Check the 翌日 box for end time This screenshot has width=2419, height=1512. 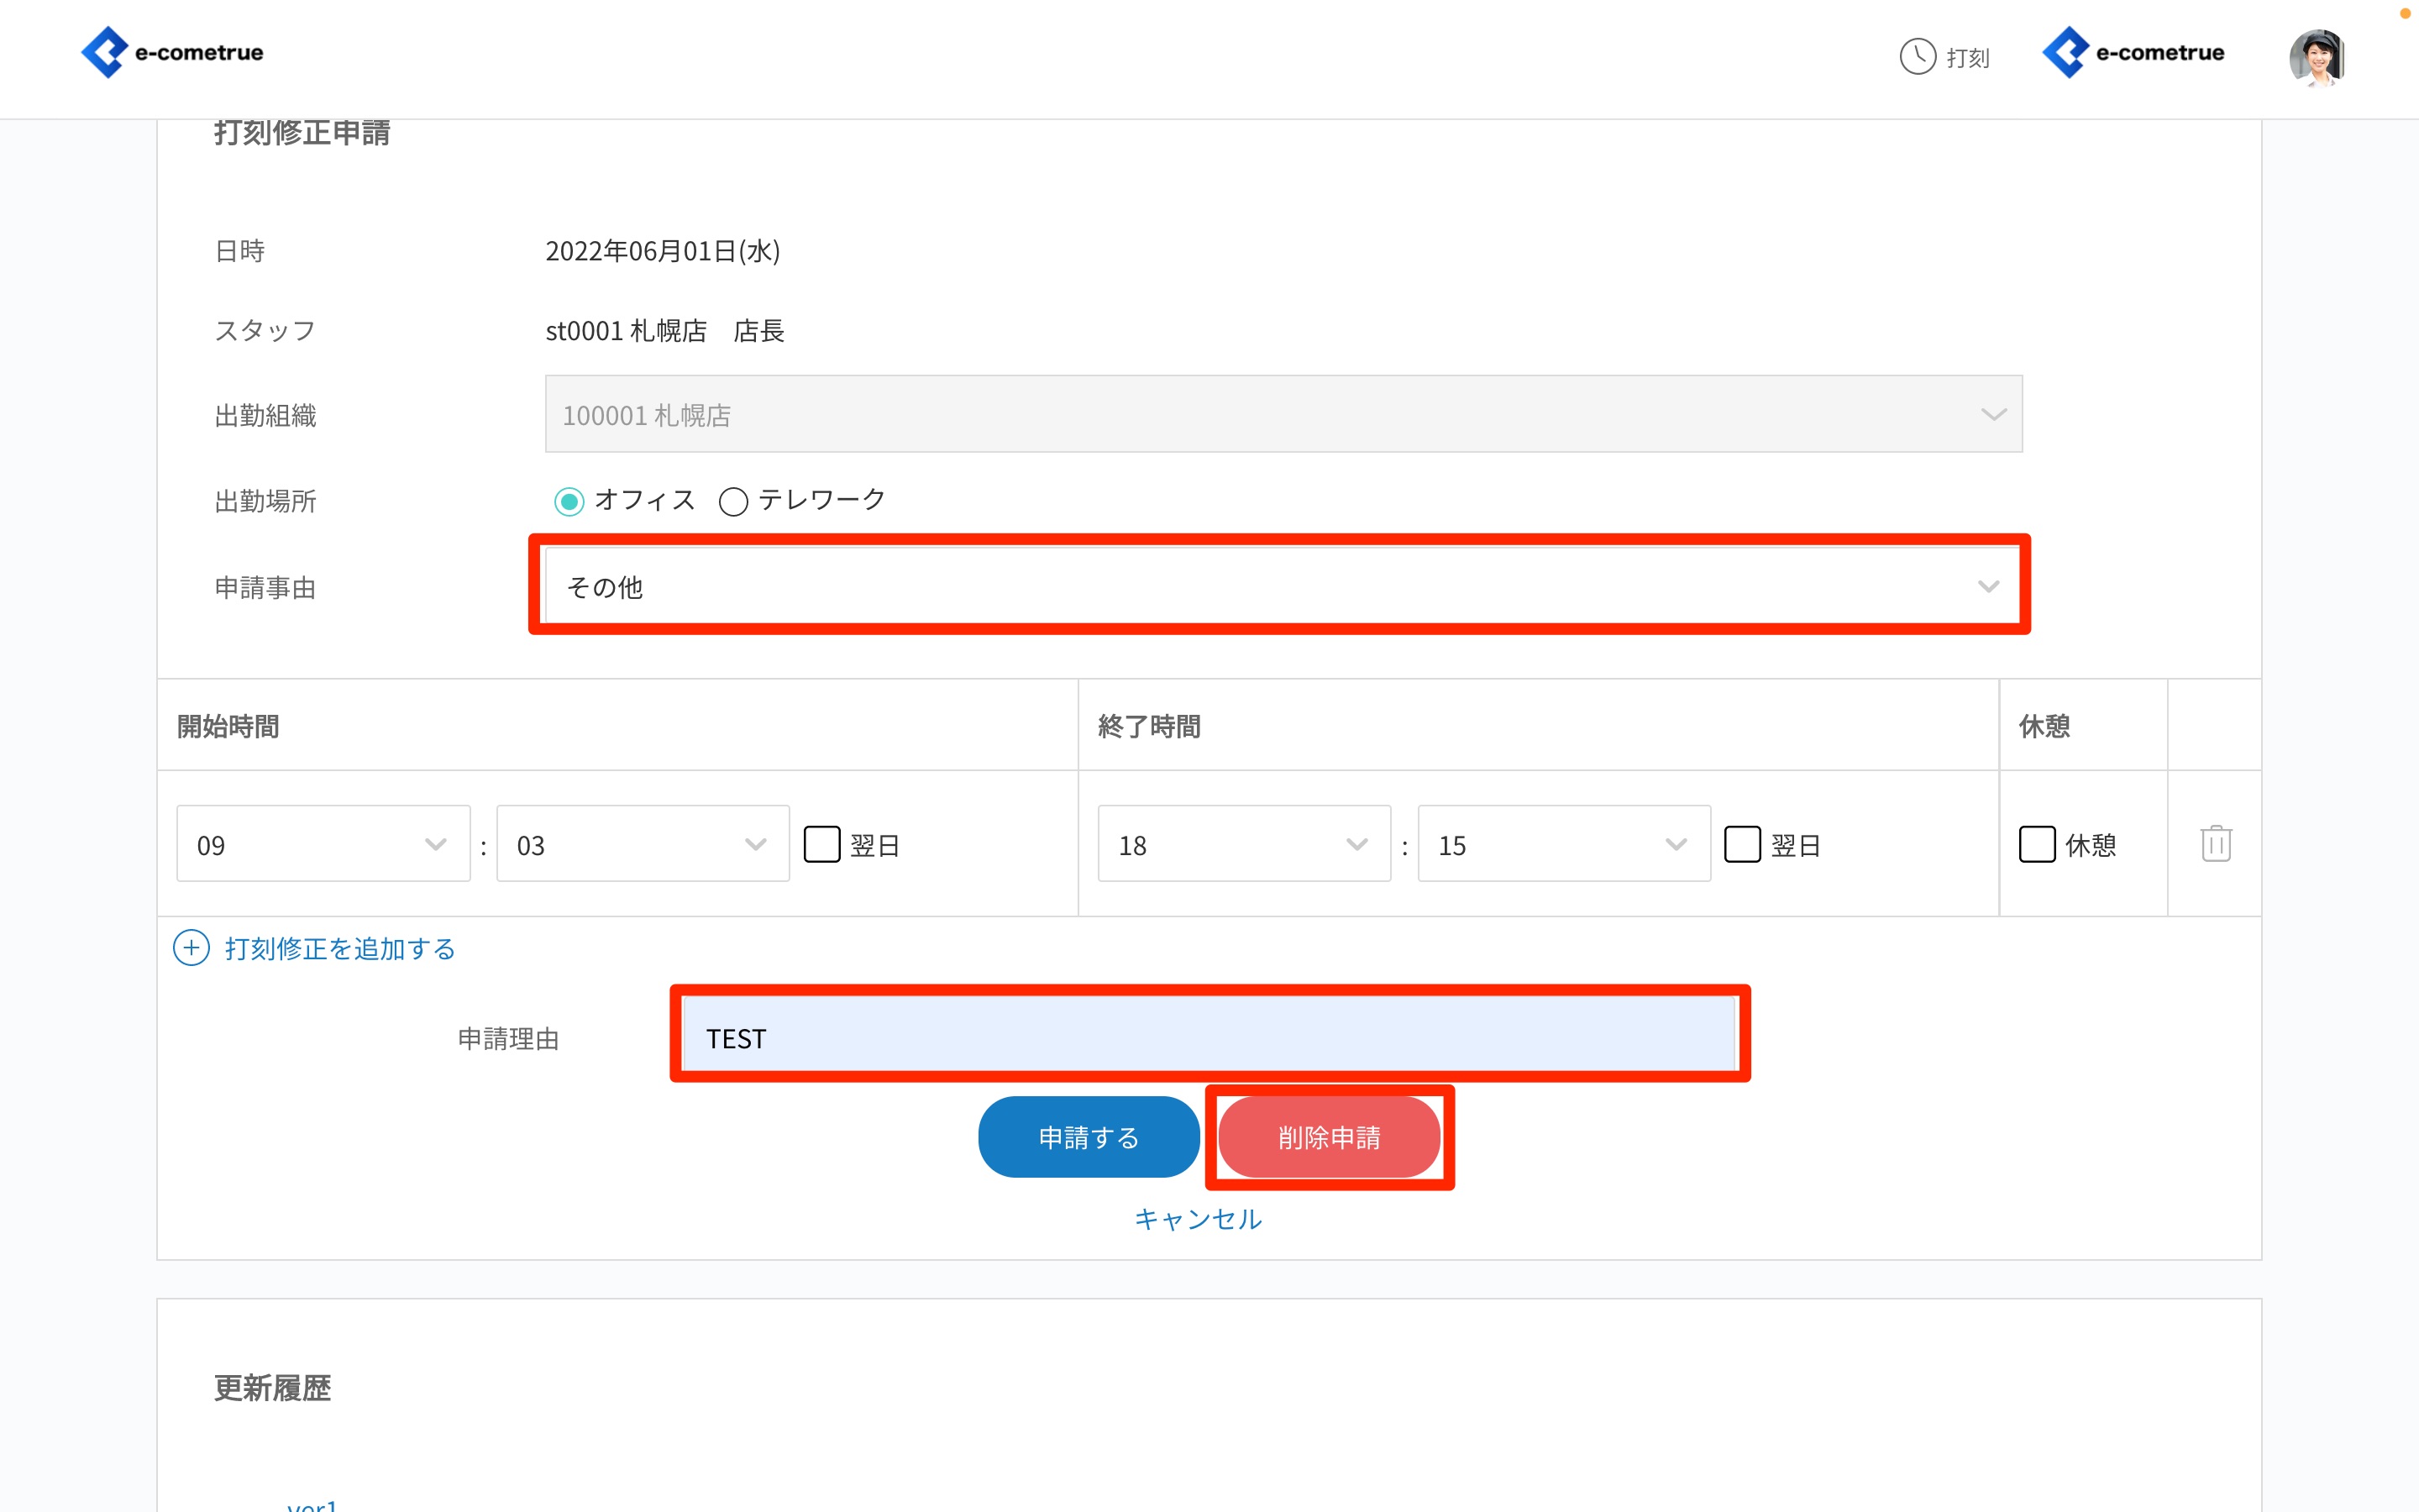pos(1741,844)
